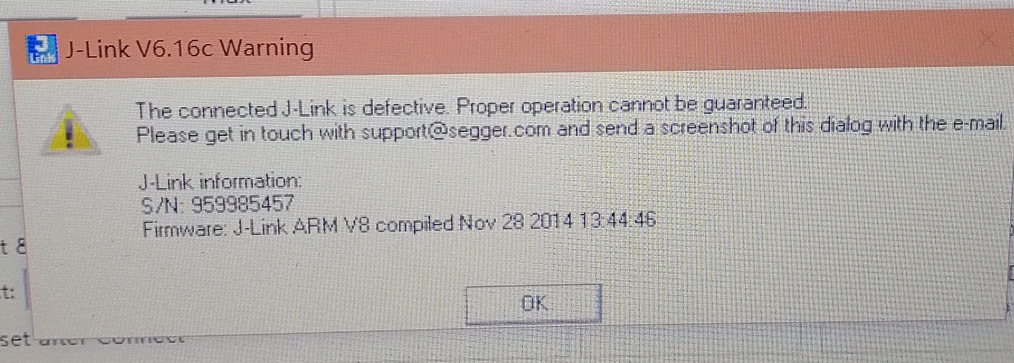Screen dimensions: 1014x363
Task: Click the 't:' label behind the dialog
Action: pos(7,291)
